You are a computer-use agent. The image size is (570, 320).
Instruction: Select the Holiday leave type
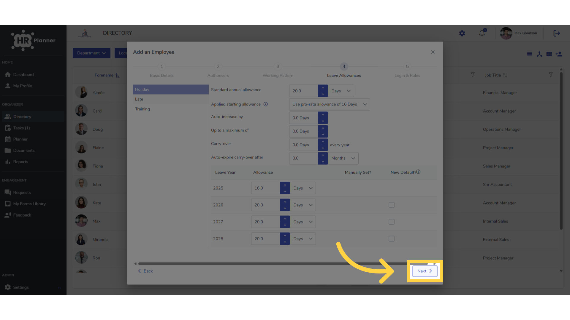171,89
